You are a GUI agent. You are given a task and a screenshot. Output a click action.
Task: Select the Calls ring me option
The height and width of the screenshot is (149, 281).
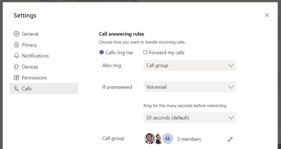click(102, 53)
